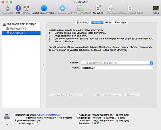Open the Logg log icon

click(156, 8)
